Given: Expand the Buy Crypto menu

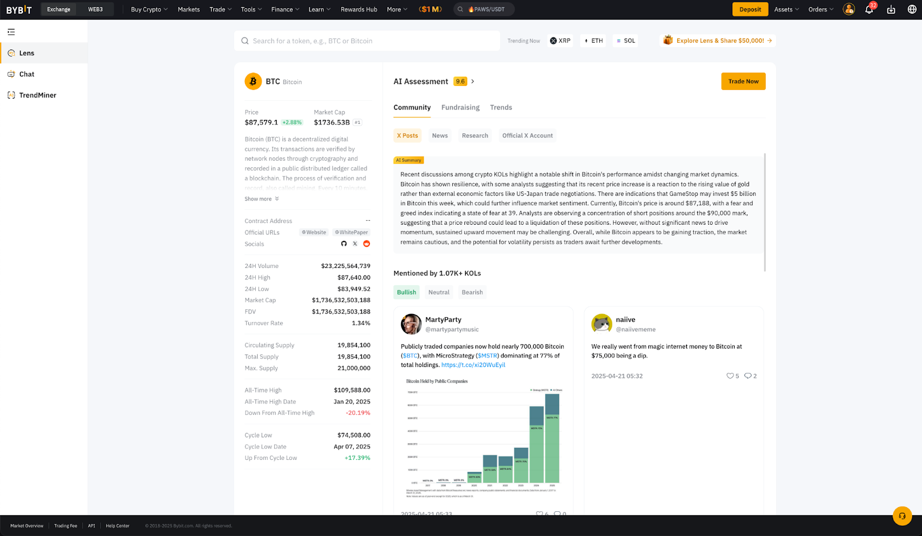Looking at the screenshot, I should 149,9.
